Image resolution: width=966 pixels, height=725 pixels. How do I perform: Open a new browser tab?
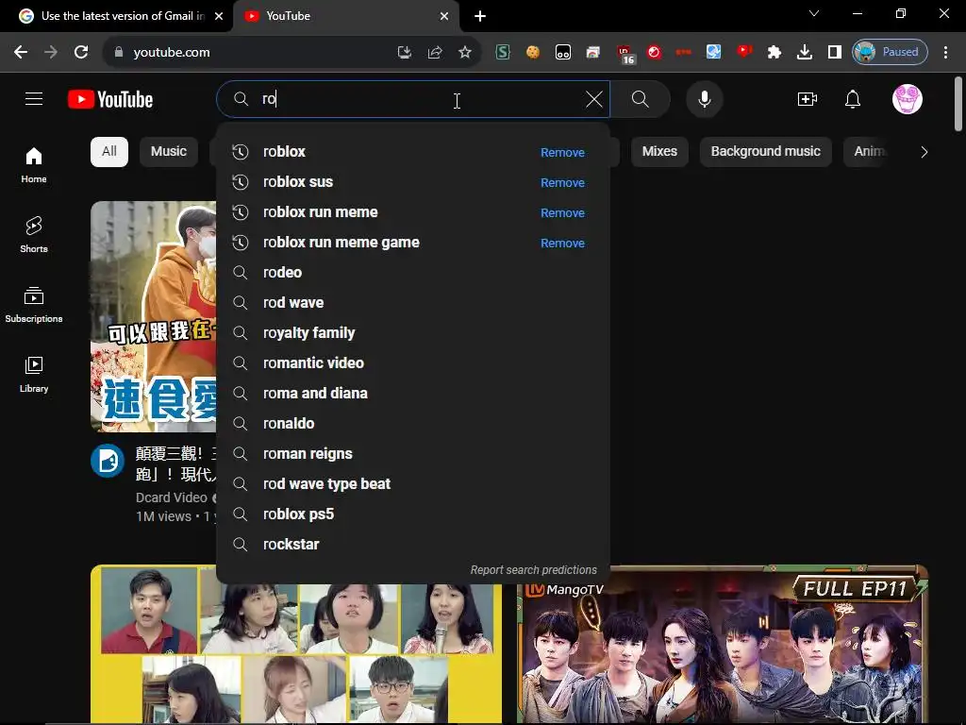(480, 16)
